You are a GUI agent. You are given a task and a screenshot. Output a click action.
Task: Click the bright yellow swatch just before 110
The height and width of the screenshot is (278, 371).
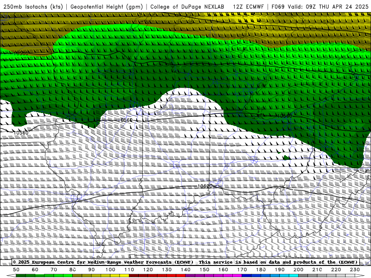click(x=124, y=276)
